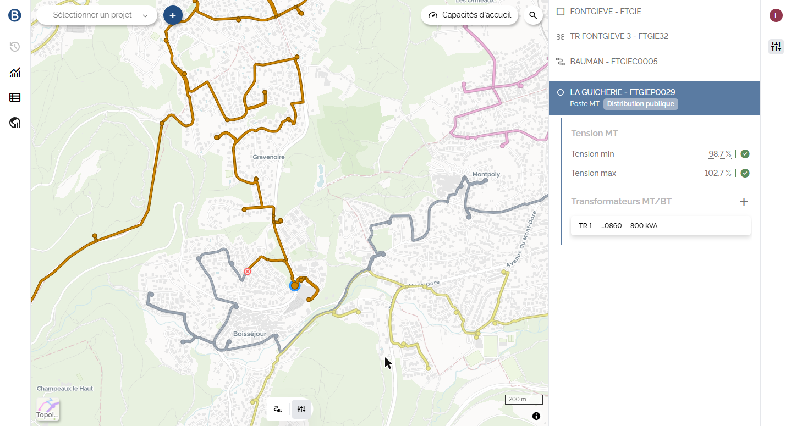Open the search magnifier on the map

click(533, 15)
